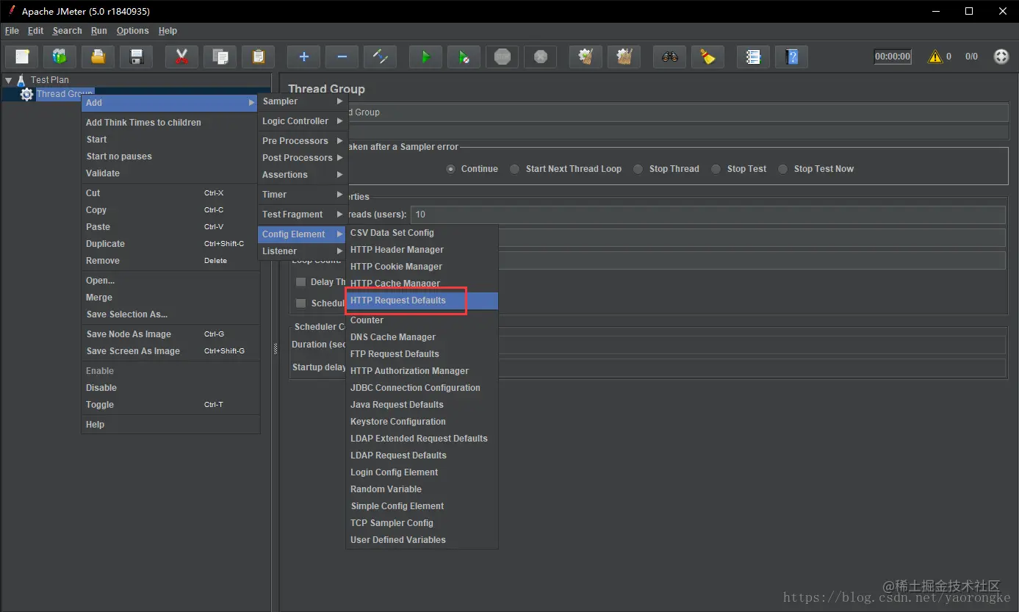This screenshot has width=1019, height=612.
Task: Click the Search binoculars icon
Action: pos(669,57)
